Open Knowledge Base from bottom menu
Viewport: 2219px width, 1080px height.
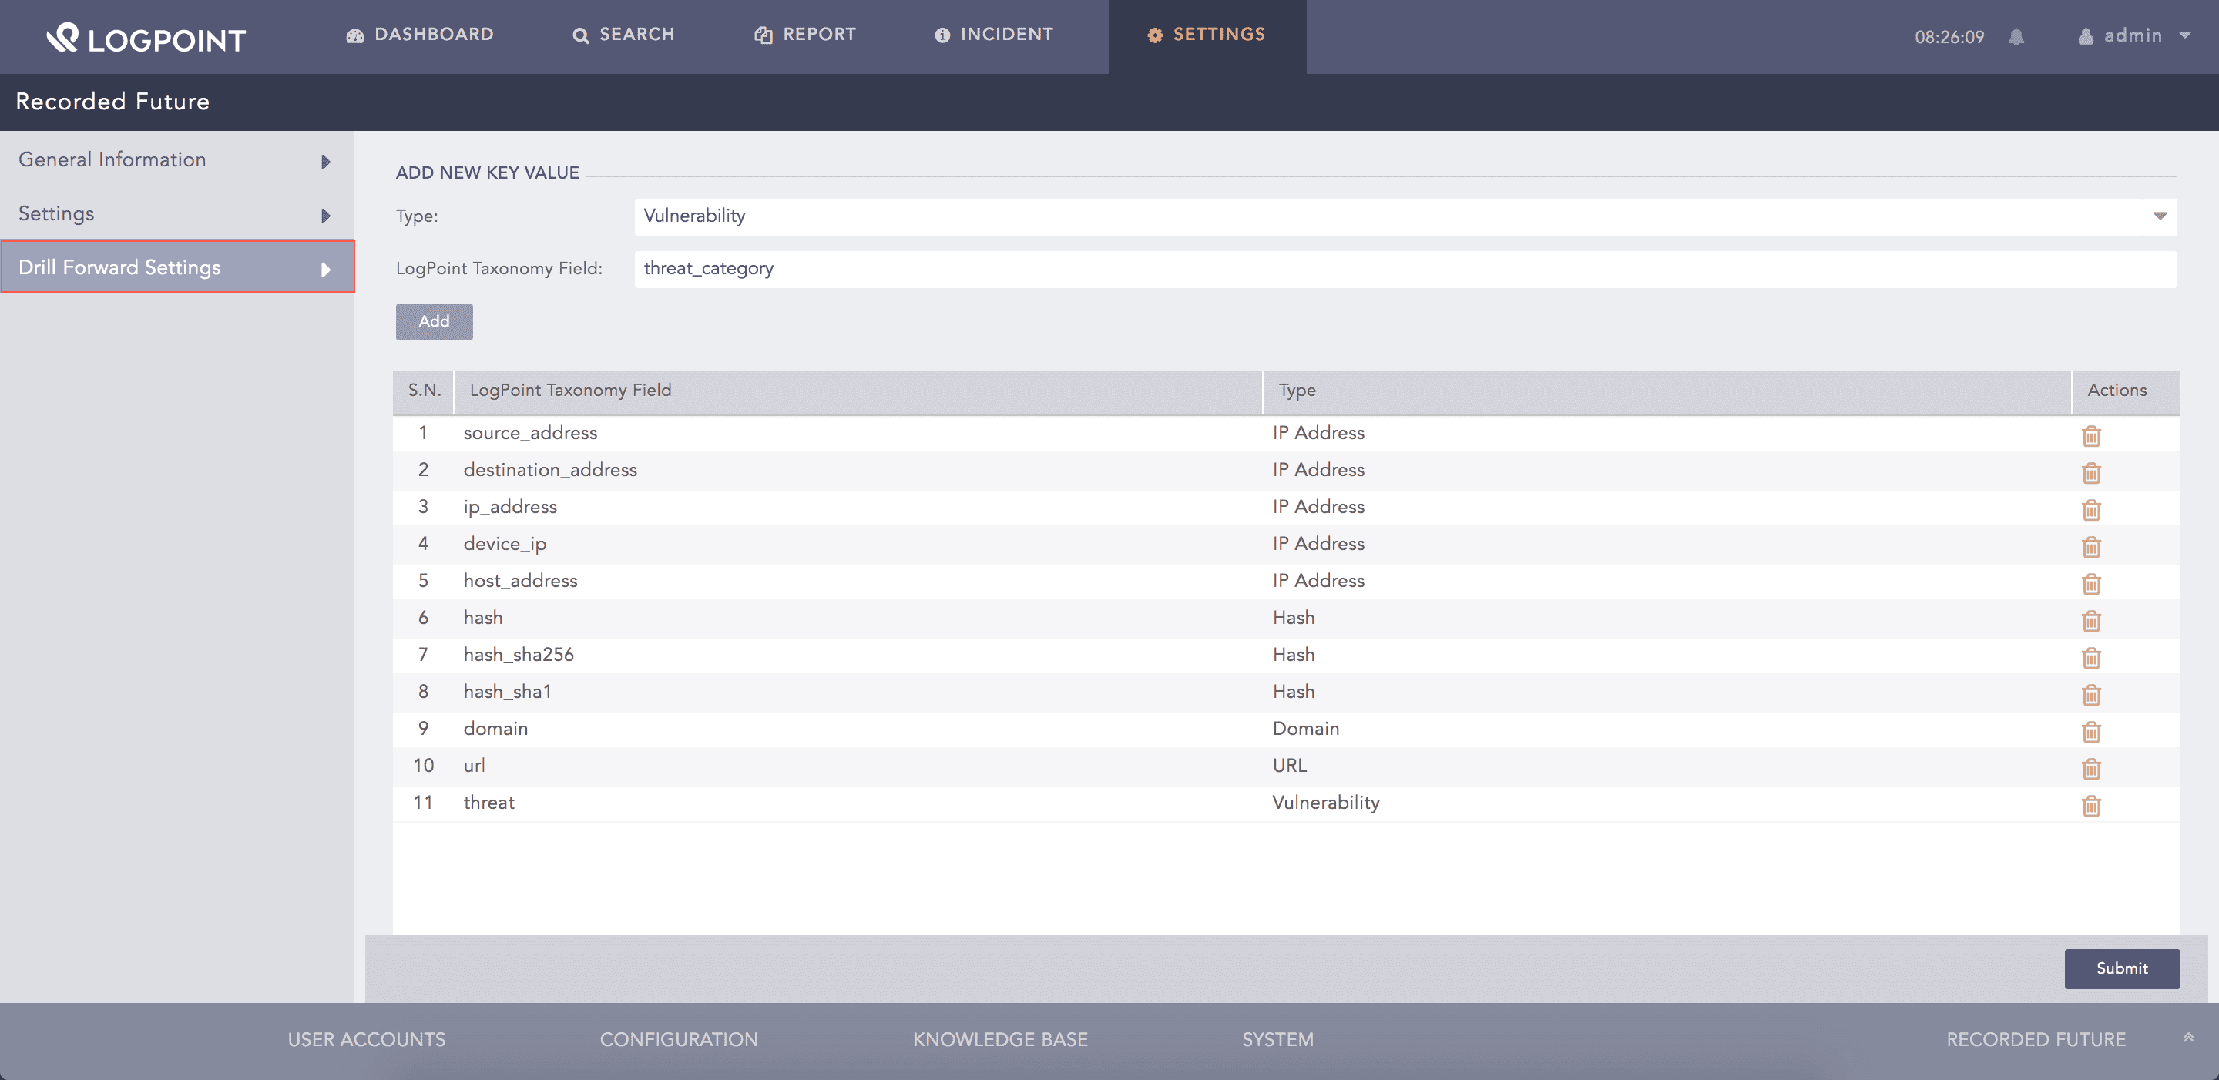pyautogui.click(x=999, y=1039)
